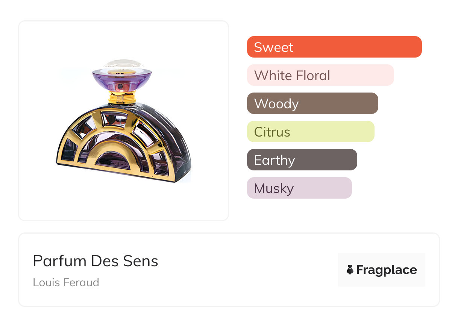458x325 pixels.
Task: Click the letter "F" in the Fragplace logo
Action: tap(360, 270)
